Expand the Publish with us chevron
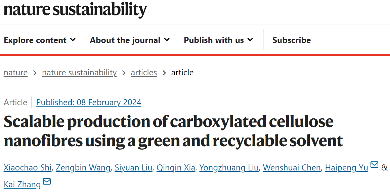This screenshot has height=194, width=390. (x=250, y=40)
